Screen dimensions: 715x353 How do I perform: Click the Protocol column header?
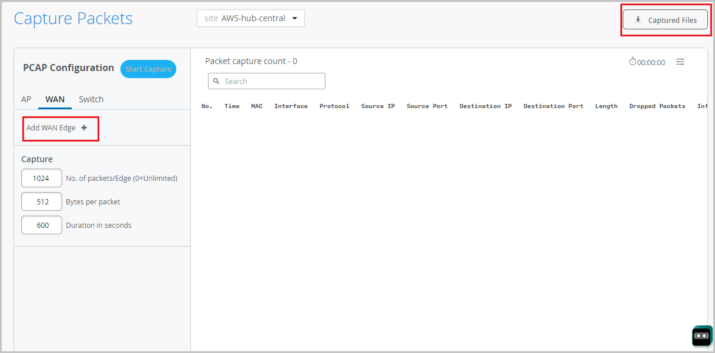[334, 106]
